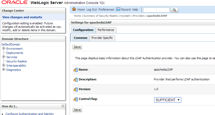Open the Provider Specific sub-tab

[x=102, y=38]
